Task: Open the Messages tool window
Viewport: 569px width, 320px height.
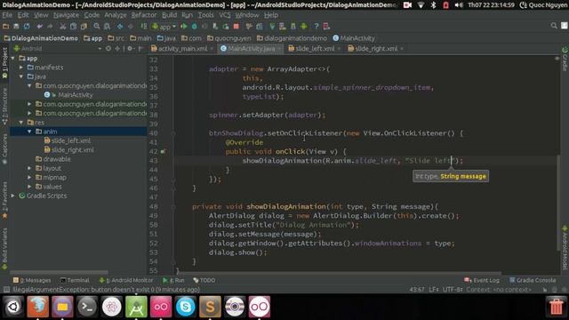Action: 32,280
